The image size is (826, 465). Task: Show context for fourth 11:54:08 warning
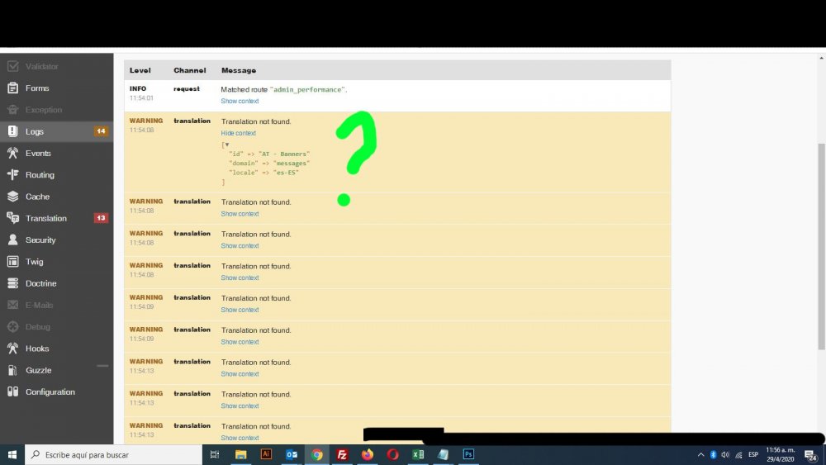[240, 278]
